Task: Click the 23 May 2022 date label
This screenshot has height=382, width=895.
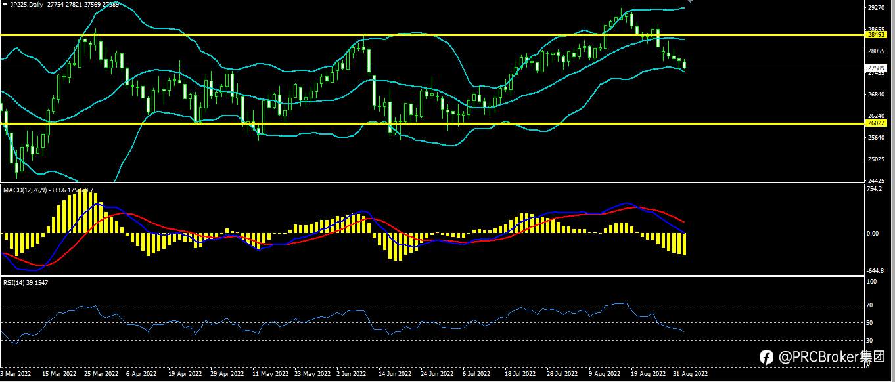Action: pyautogui.click(x=312, y=373)
